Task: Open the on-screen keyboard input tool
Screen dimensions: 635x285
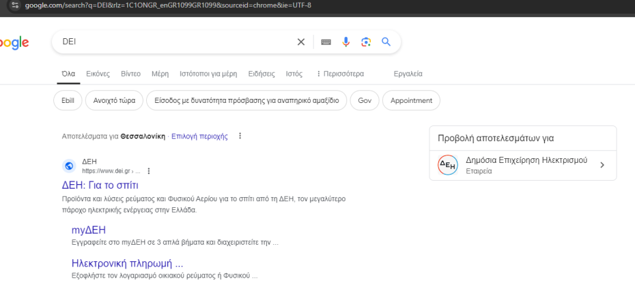Action: point(326,42)
